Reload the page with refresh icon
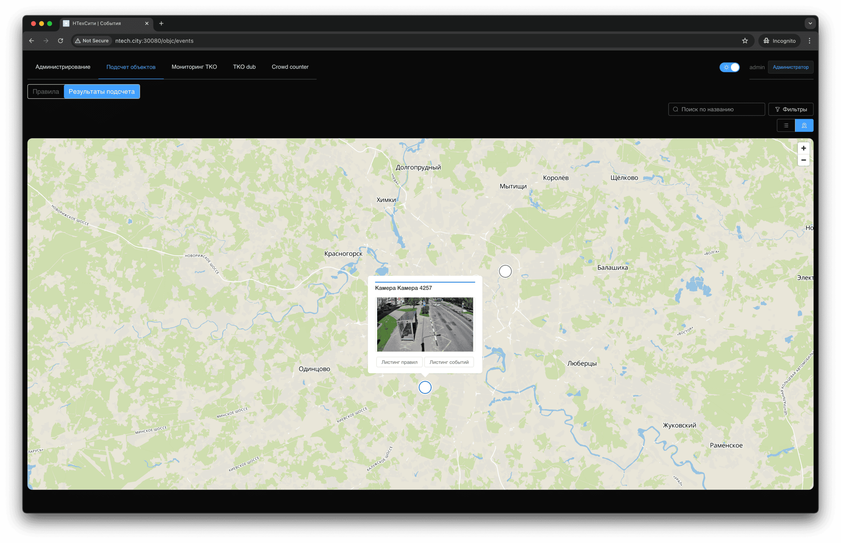This screenshot has height=543, width=841. (61, 41)
